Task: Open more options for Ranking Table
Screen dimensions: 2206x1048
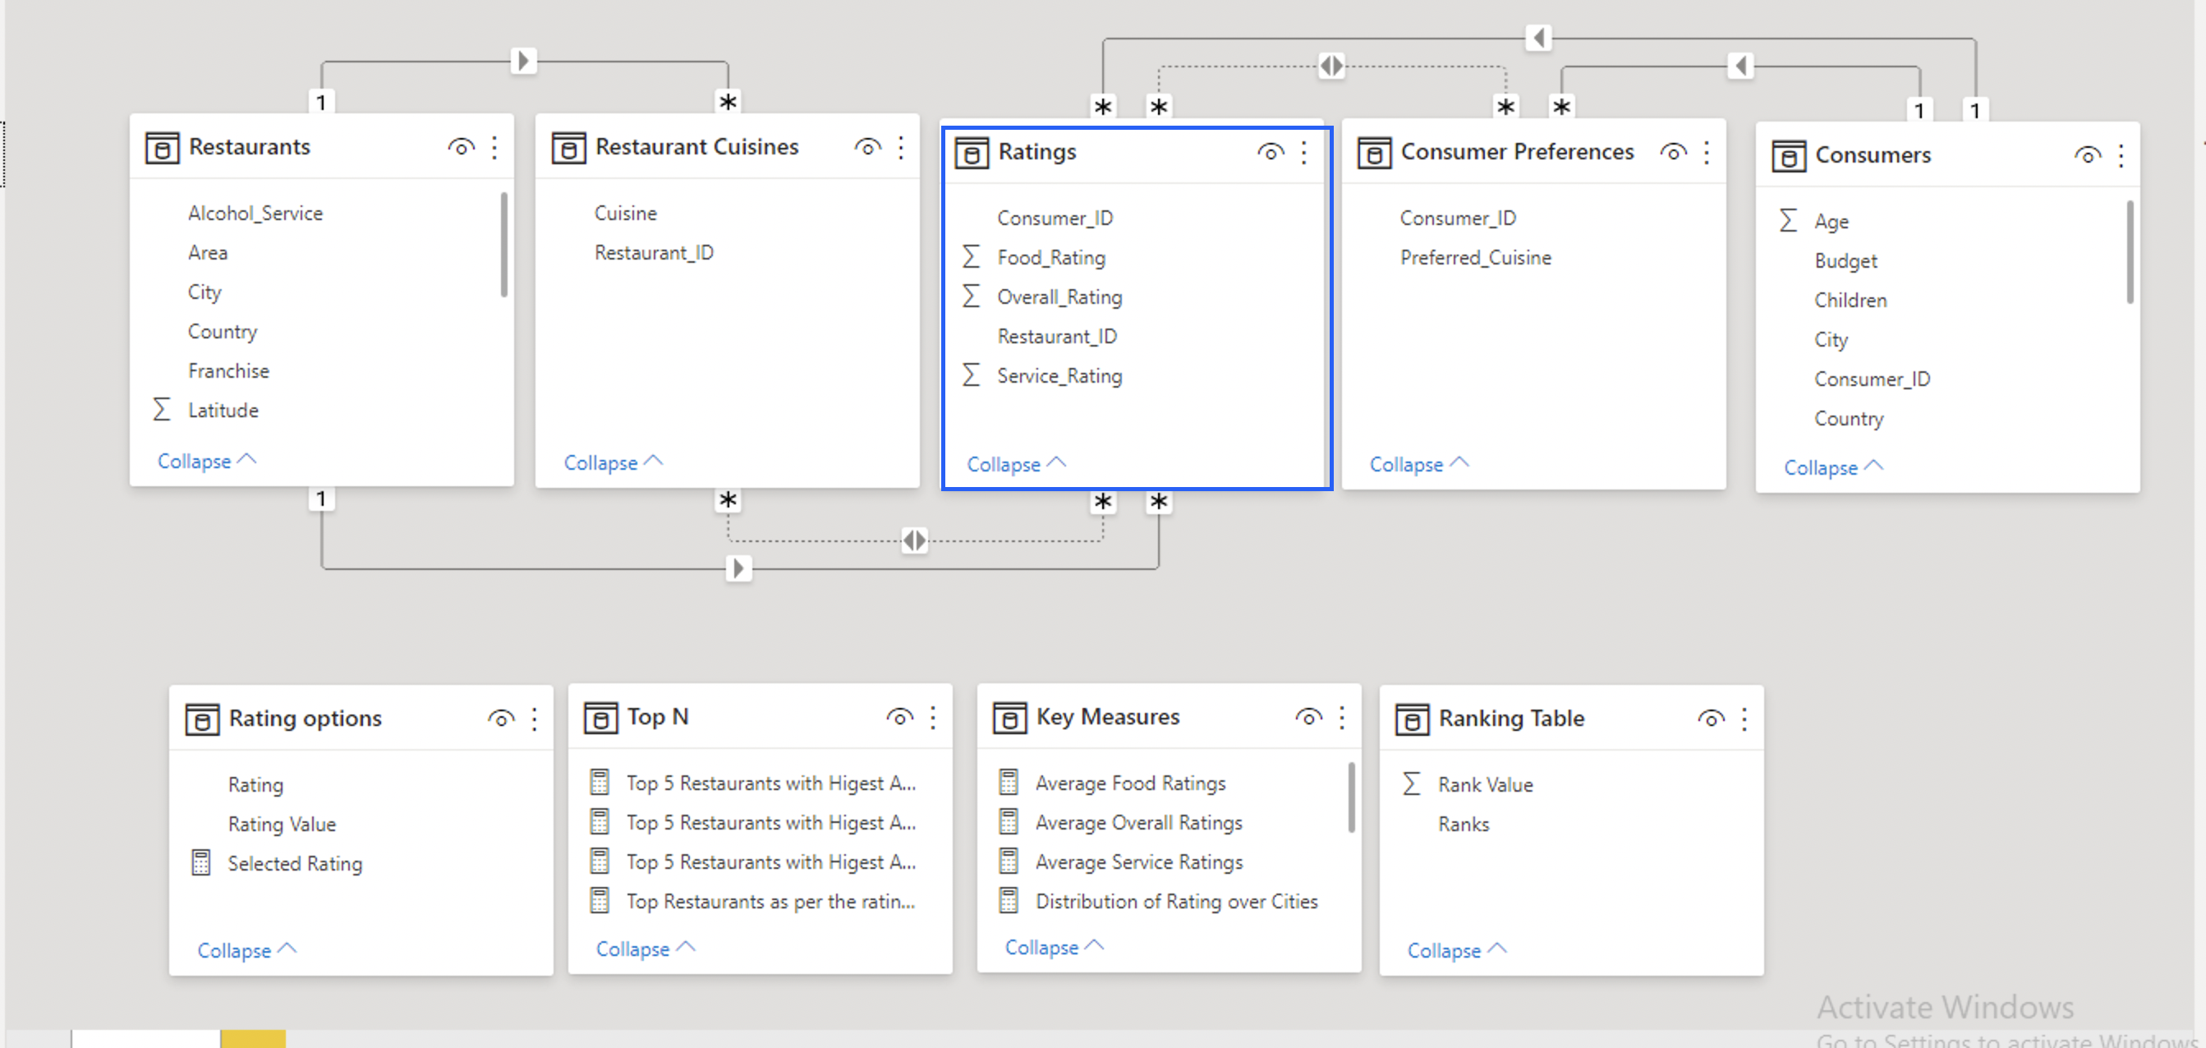Action: coord(1744,719)
